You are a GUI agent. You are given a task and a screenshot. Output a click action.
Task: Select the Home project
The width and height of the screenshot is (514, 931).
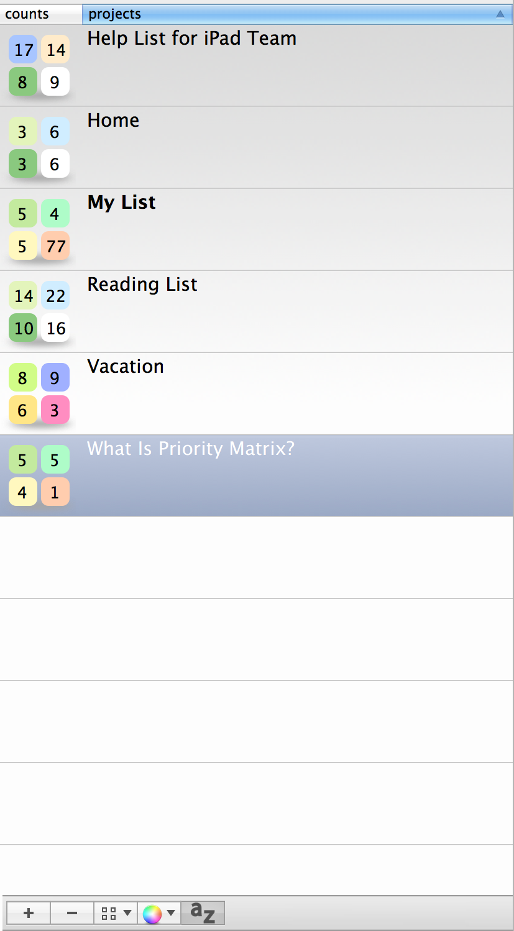tap(257, 147)
